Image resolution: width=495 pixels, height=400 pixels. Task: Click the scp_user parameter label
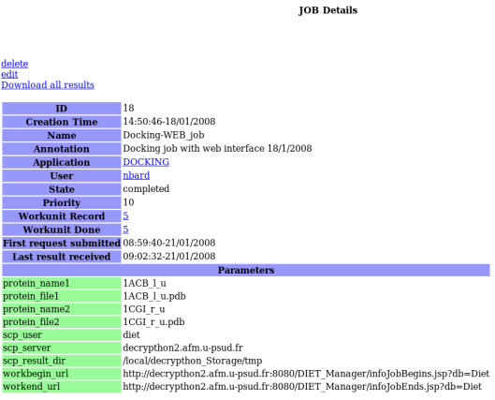(x=62, y=335)
